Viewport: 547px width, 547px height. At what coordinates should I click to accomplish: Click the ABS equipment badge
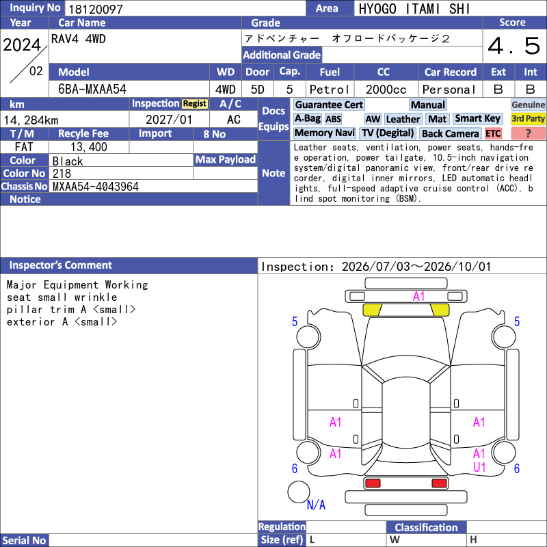tap(333, 119)
